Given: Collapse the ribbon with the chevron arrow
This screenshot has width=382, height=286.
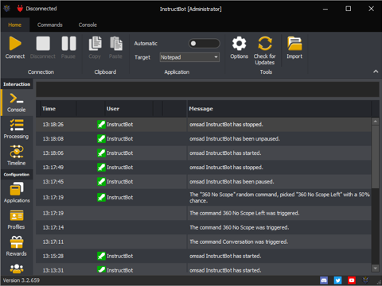Looking at the screenshot, I should [x=376, y=71].
